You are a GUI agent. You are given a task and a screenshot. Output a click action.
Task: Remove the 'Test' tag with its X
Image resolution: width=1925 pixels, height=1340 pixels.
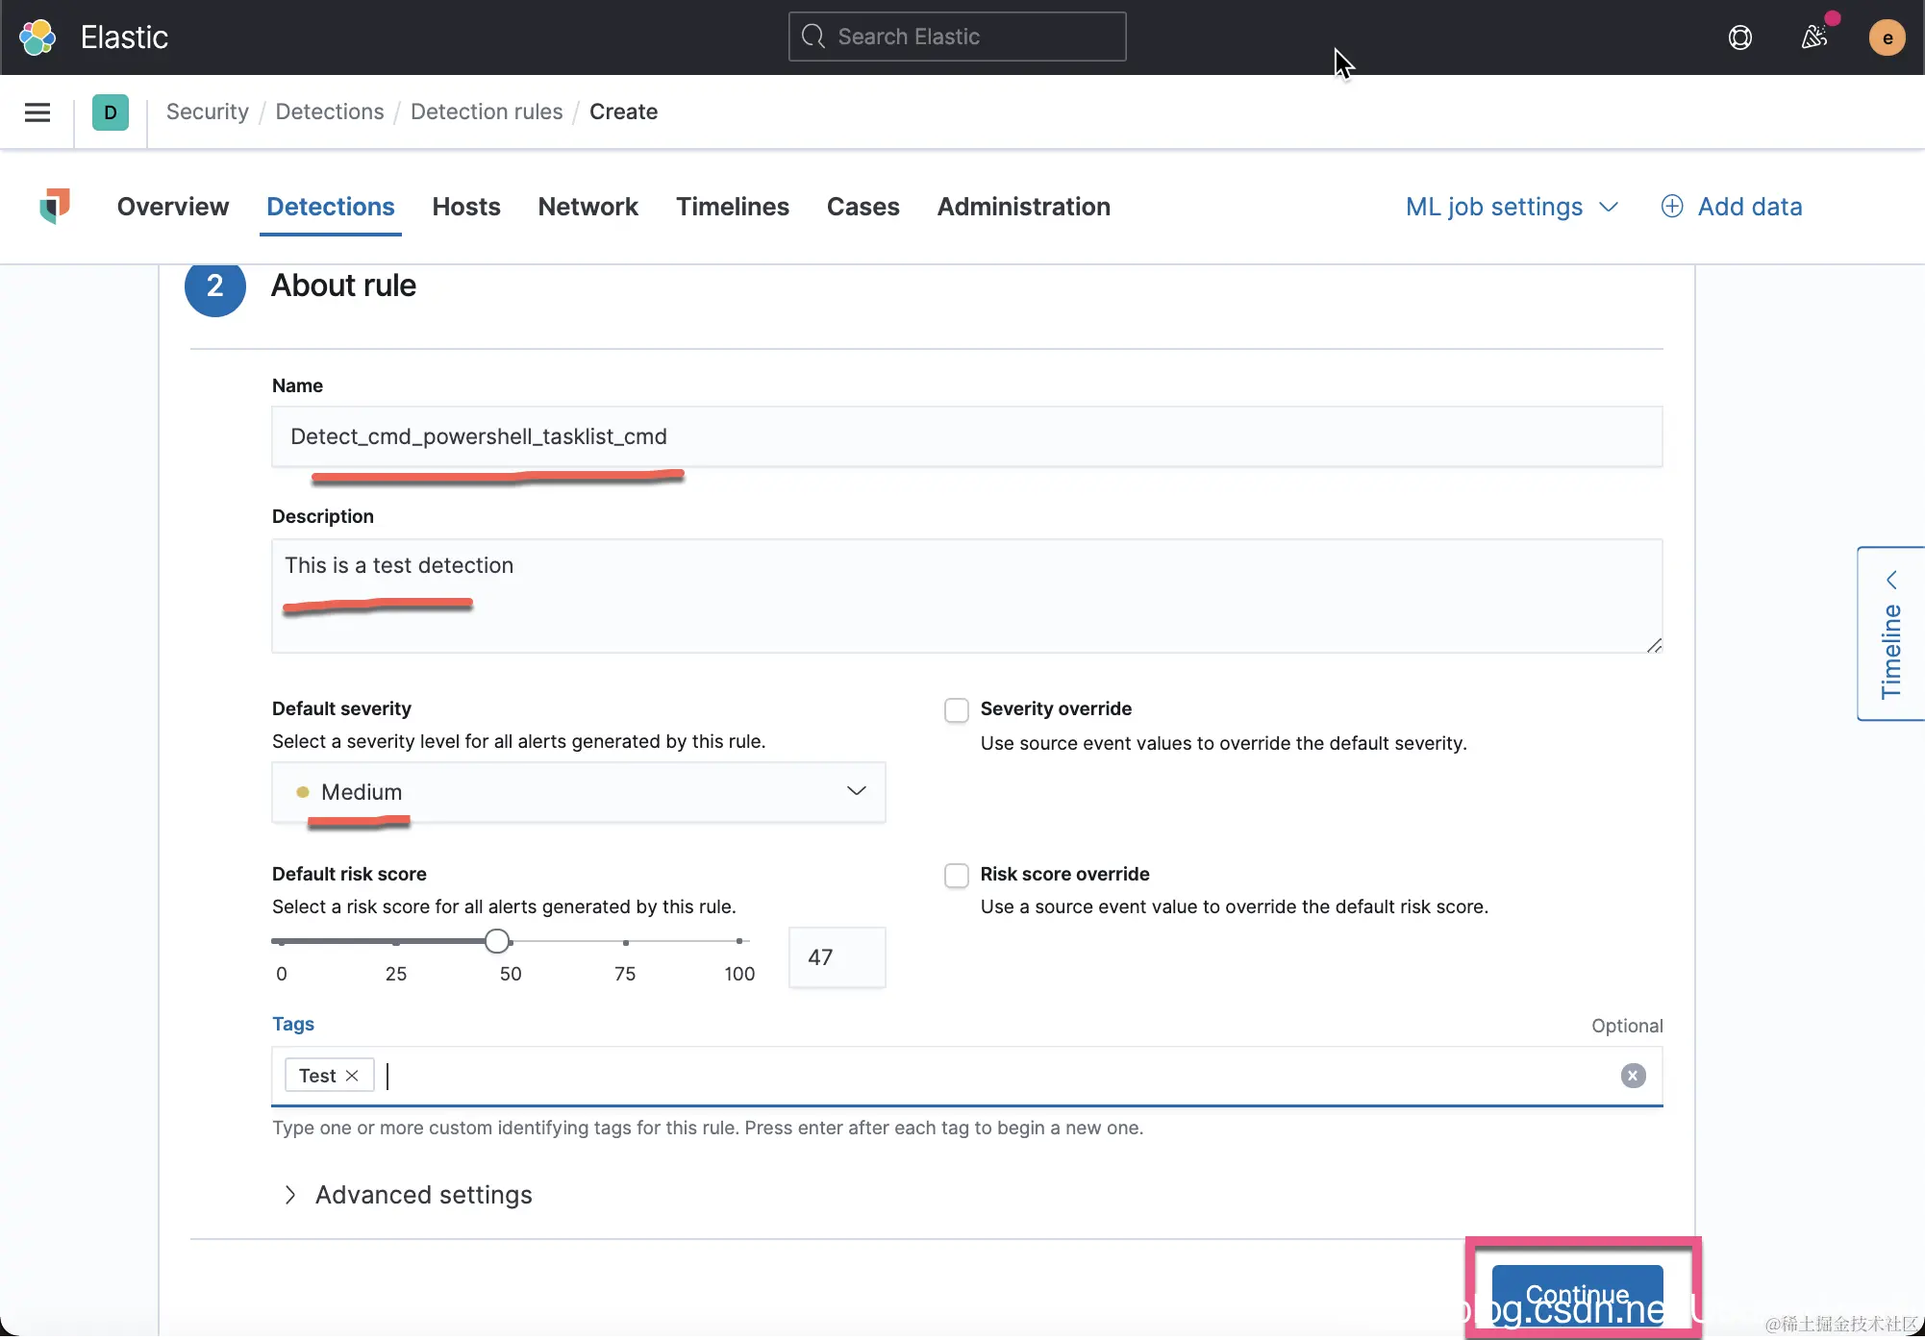coord(352,1075)
